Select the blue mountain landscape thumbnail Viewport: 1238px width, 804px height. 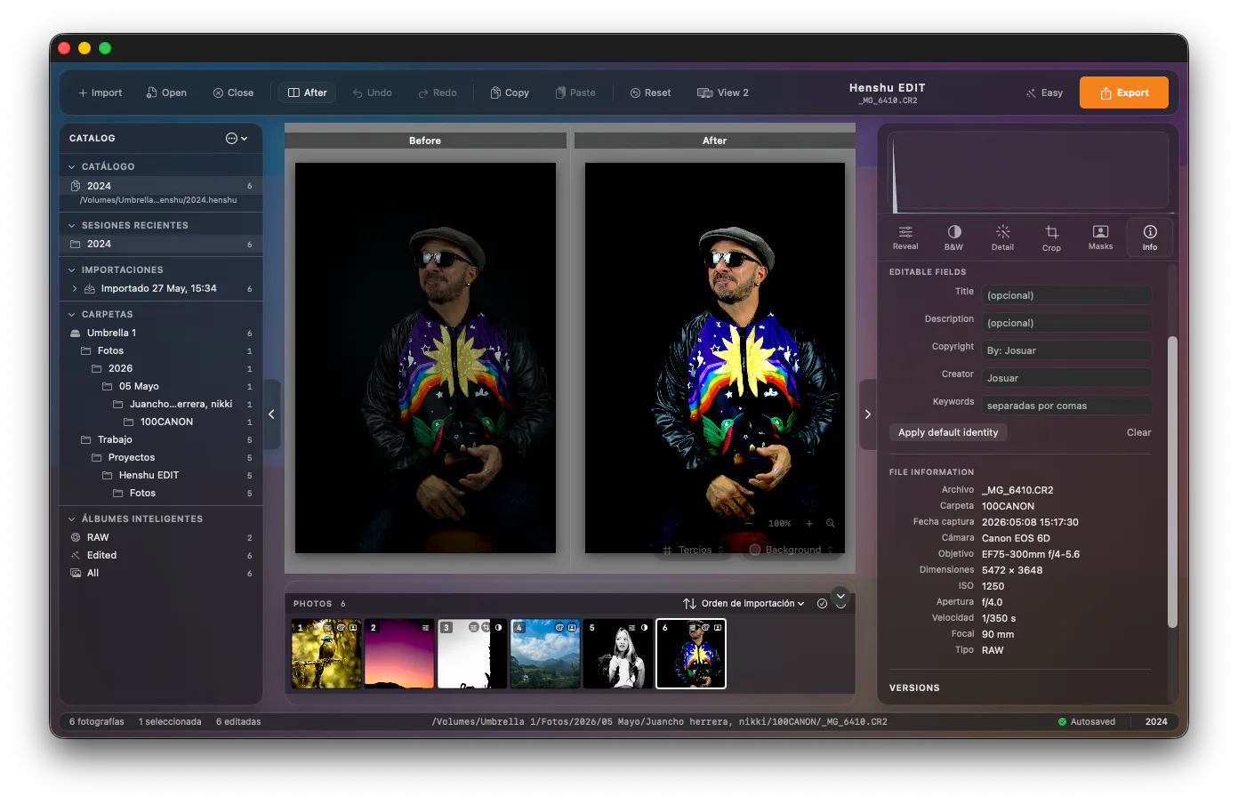click(x=545, y=654)
